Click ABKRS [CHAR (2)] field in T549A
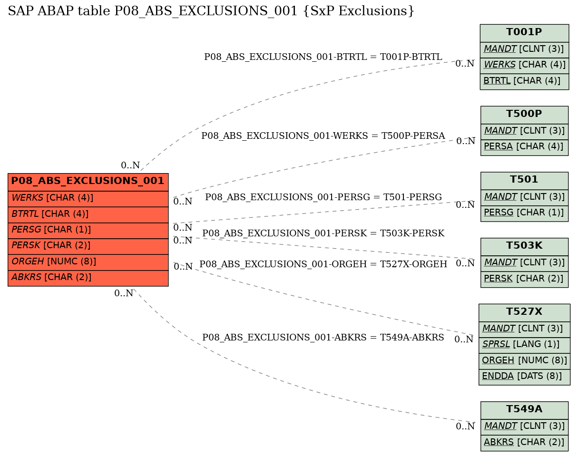This screenshot has width=578, height=456. click(524, 443)
